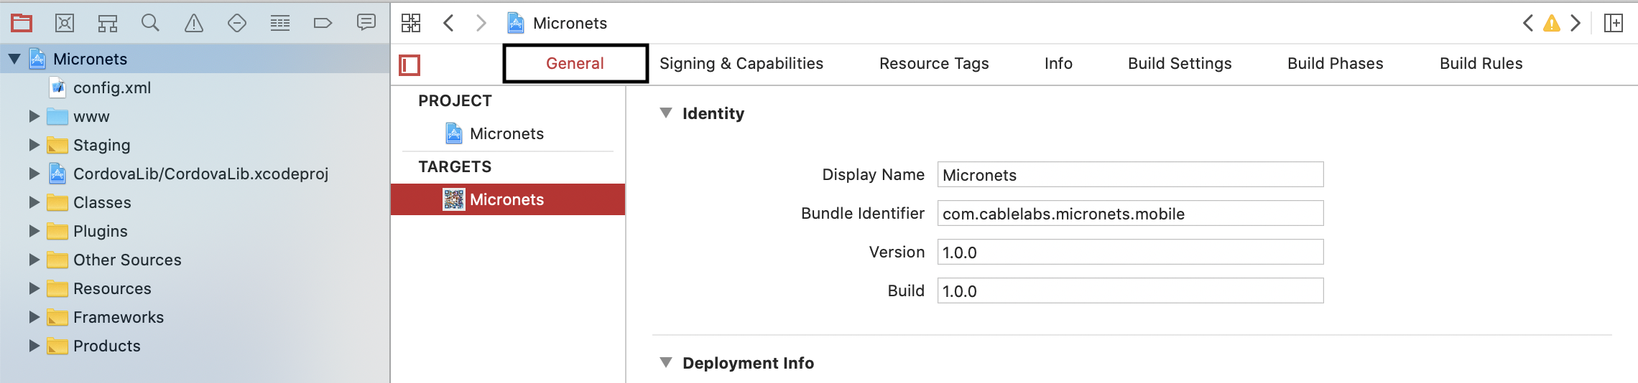Select the Frameworks folder row
Viewport: 1638px width, 383px height.
point(195,317)
